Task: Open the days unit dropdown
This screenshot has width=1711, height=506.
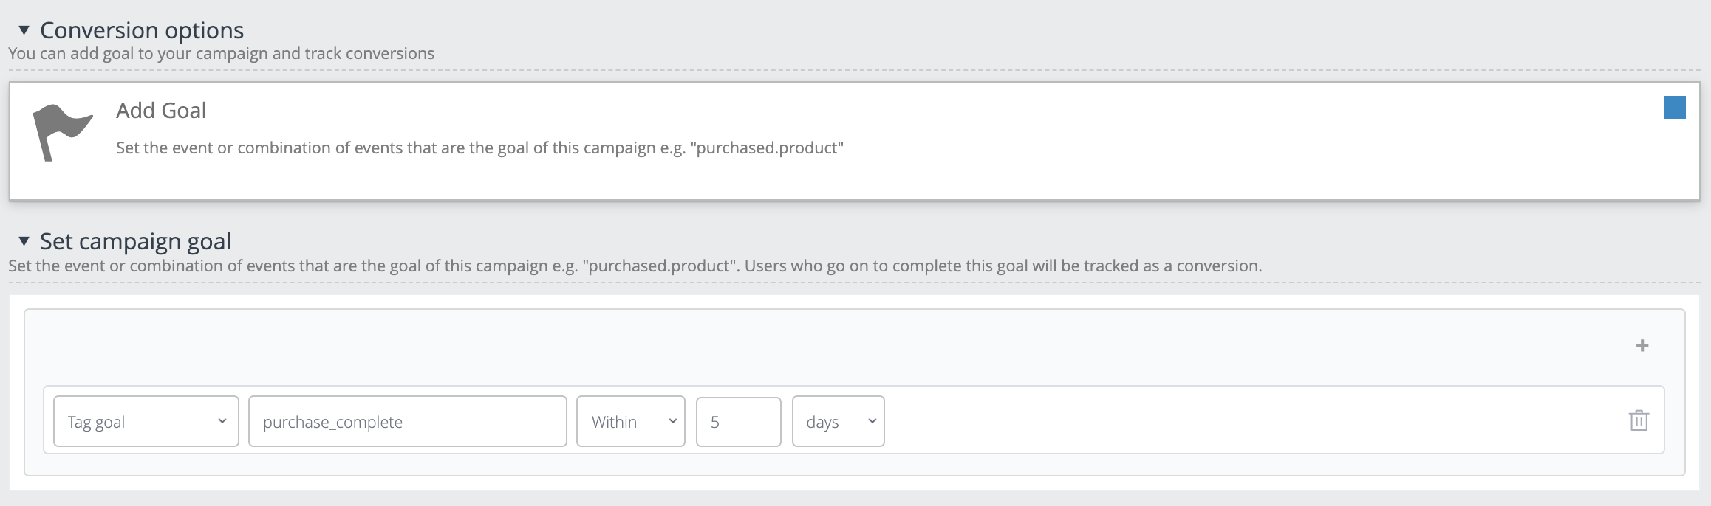Action: point(838,421)
